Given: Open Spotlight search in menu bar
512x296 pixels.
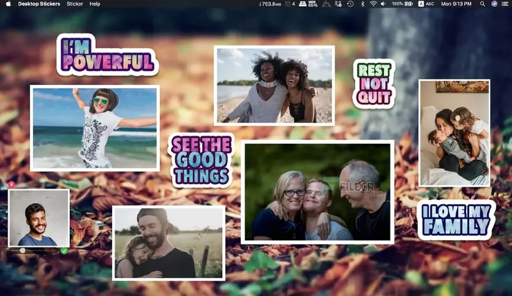Looking at the screenshot, I should click(x=483, y=4).
